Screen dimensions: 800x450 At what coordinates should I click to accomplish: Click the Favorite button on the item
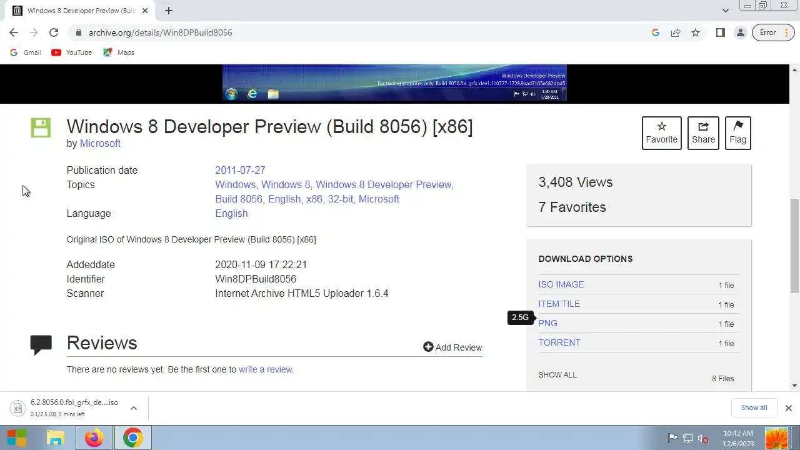662,132
